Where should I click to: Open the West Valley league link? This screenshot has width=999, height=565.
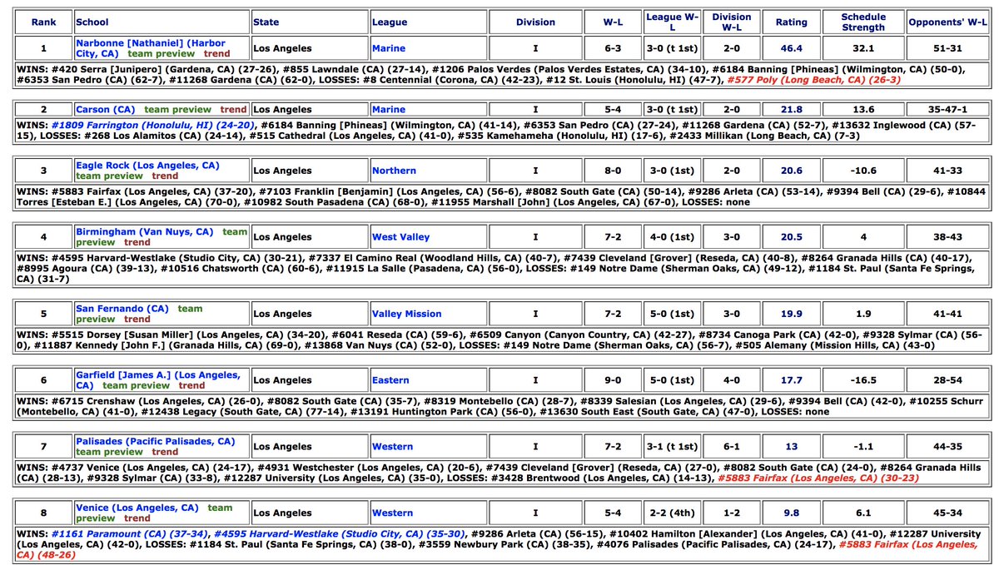[401, 237]
